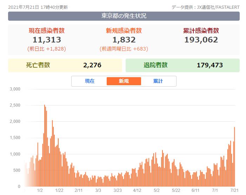Click the 4/12 x-axis label

(x=137, y=190)
